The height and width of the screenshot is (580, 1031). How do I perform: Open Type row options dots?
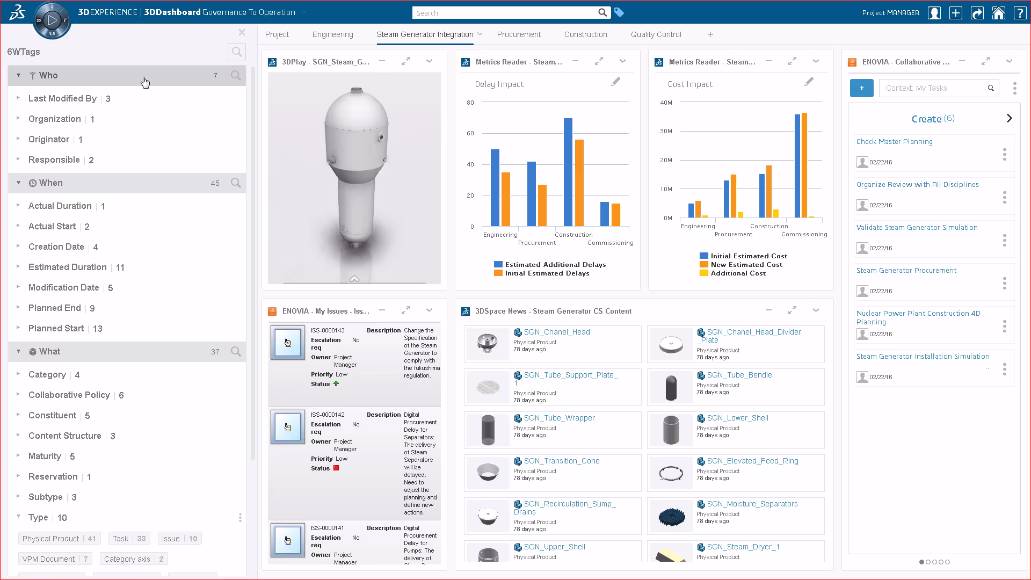tap(240, 518)
